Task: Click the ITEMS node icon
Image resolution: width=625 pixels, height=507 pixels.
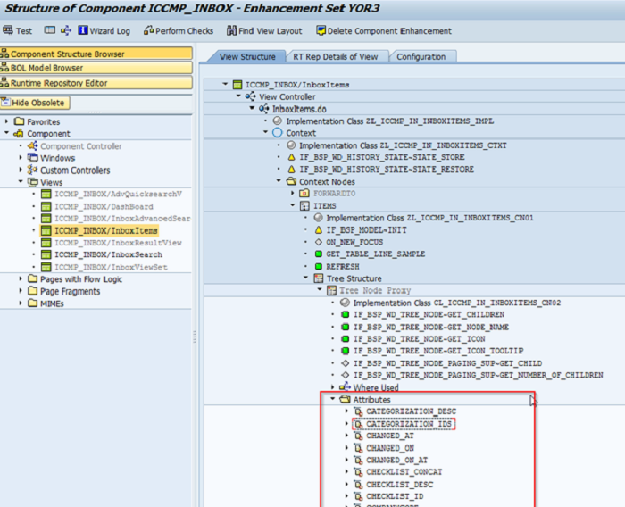Action: click(x=304, y=205)
